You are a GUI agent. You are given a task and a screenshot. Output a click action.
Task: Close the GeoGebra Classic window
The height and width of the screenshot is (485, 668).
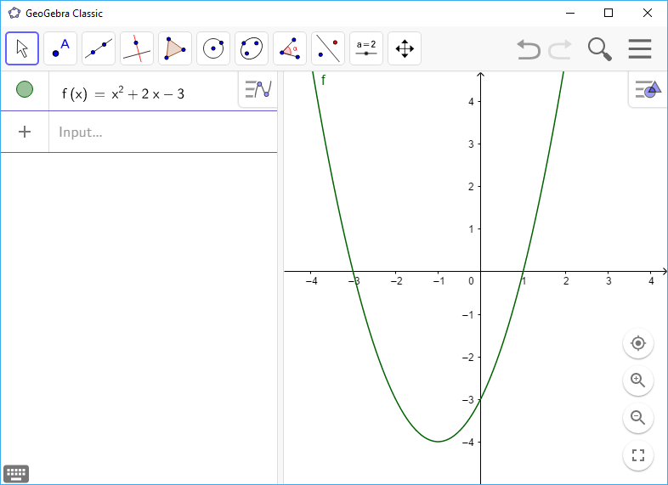point(647,14)
